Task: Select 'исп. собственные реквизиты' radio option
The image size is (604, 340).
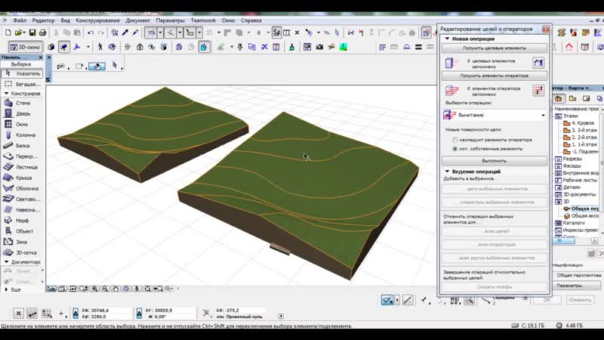Action: tap(455, 149)
